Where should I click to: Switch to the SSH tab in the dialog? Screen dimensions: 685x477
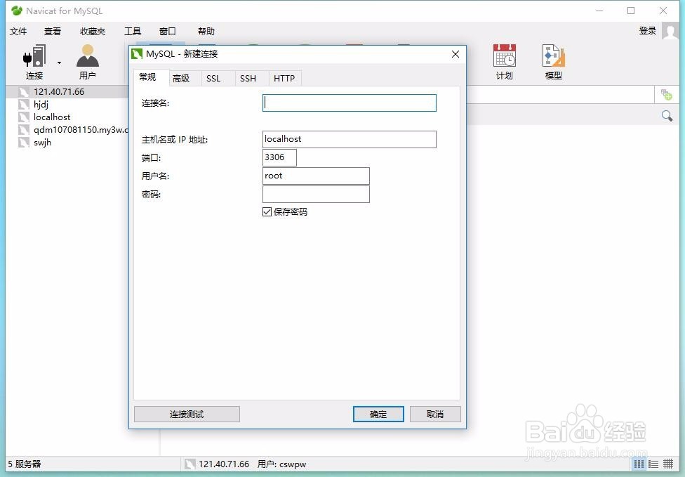coord(249,78)
